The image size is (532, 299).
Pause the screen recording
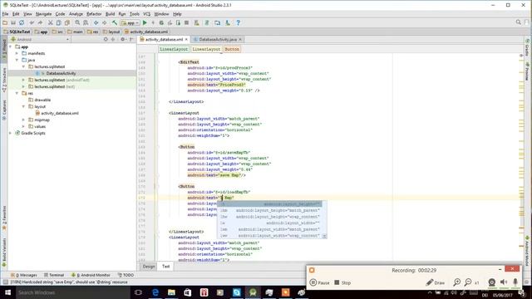(319, 282)
